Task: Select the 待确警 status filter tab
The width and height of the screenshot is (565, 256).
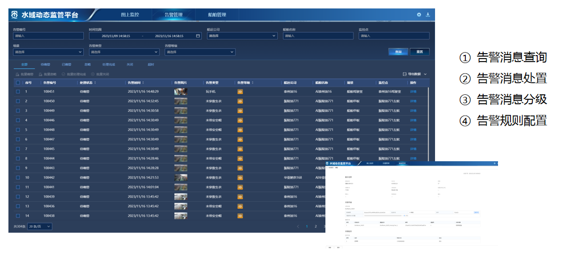Action: click(45, 64)
